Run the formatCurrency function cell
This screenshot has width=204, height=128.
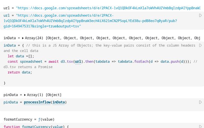click(200, 126)
